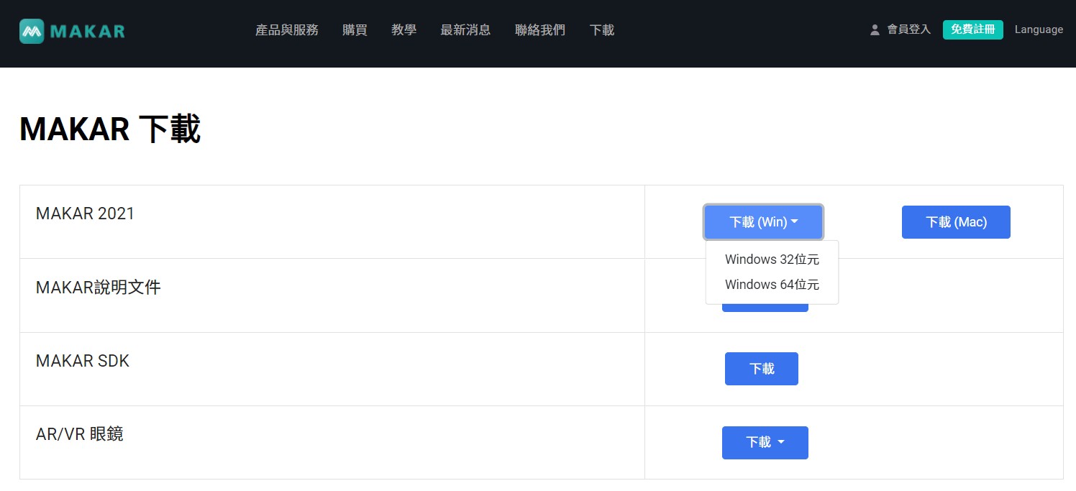This screenshot has width=1076, height=491.
Task: Click the MAKAR 下載 page heading
Action: click(x=109, y=130)
